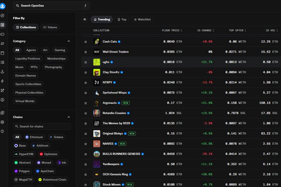Viewport: 281px width, 187px height.
Task: Sort by Top Offer column
Action: (238, 30)
